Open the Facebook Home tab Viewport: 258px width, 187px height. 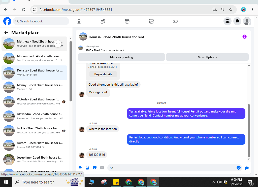tap(79, 21)
